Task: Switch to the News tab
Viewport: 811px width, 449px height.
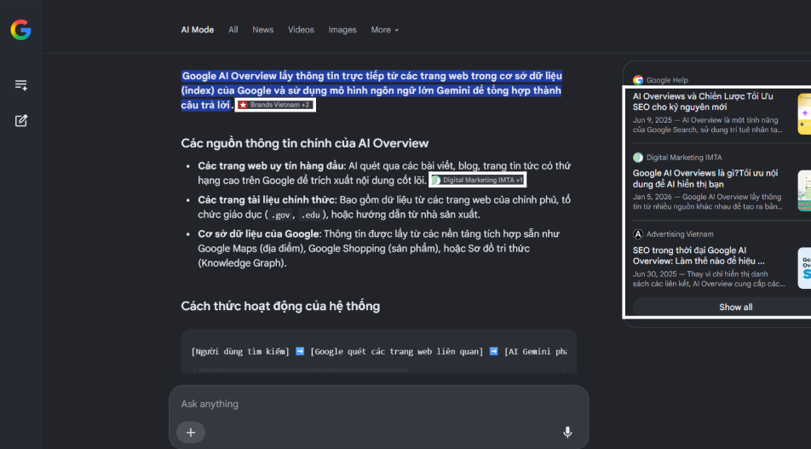Action: coord(262,30)
